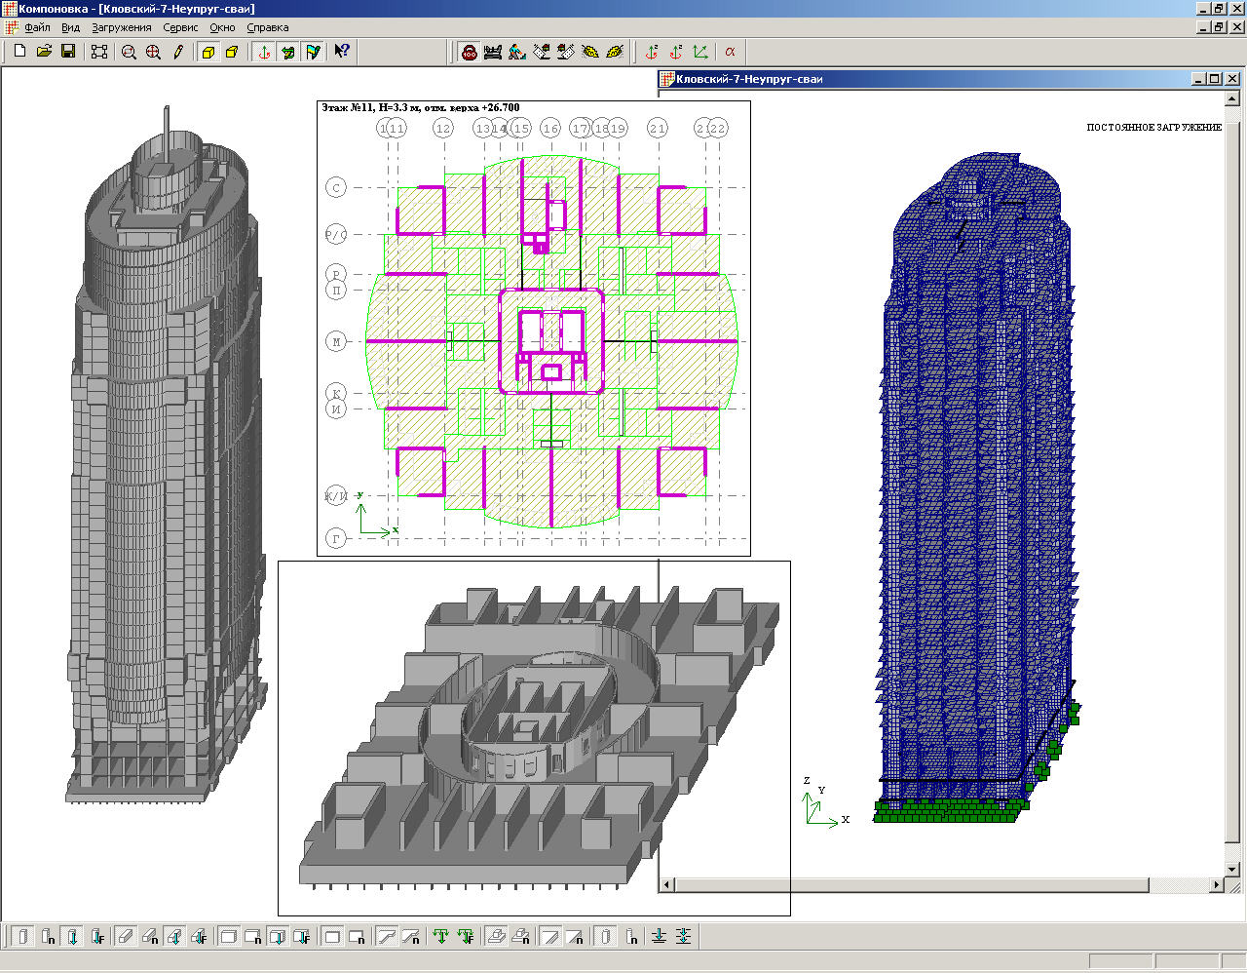The width and height of the screenshot is (1247, 973).
Task: Create a new file with the blank page icon
Action: click(x=19, y=52)
